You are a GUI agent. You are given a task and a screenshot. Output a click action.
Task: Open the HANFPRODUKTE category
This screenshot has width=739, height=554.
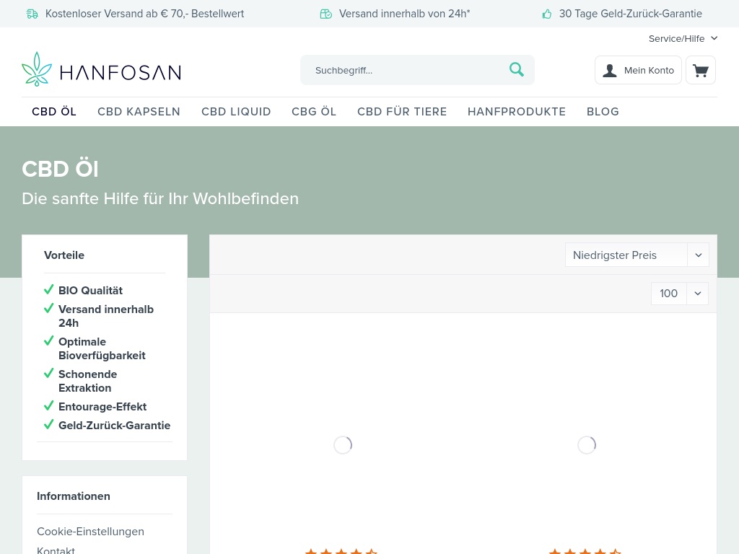(517, 112)
